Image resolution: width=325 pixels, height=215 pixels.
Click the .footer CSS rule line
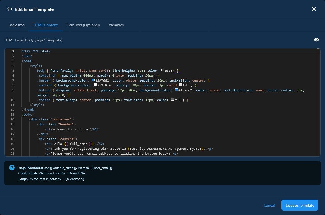(x=112, y=100)
